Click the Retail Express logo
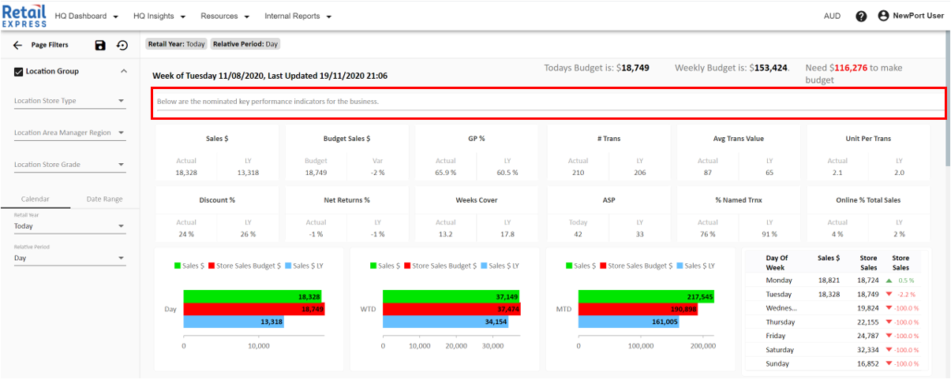 (24, 16)
